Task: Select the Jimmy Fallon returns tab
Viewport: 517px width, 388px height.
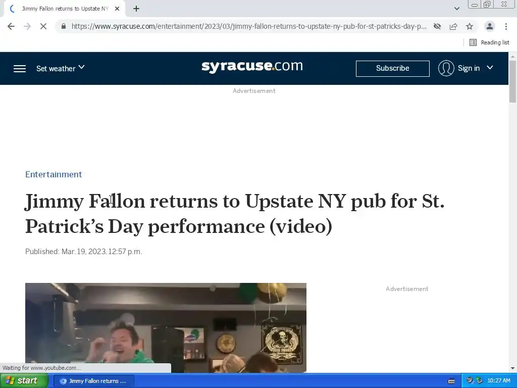Action: tap(65, 9)
